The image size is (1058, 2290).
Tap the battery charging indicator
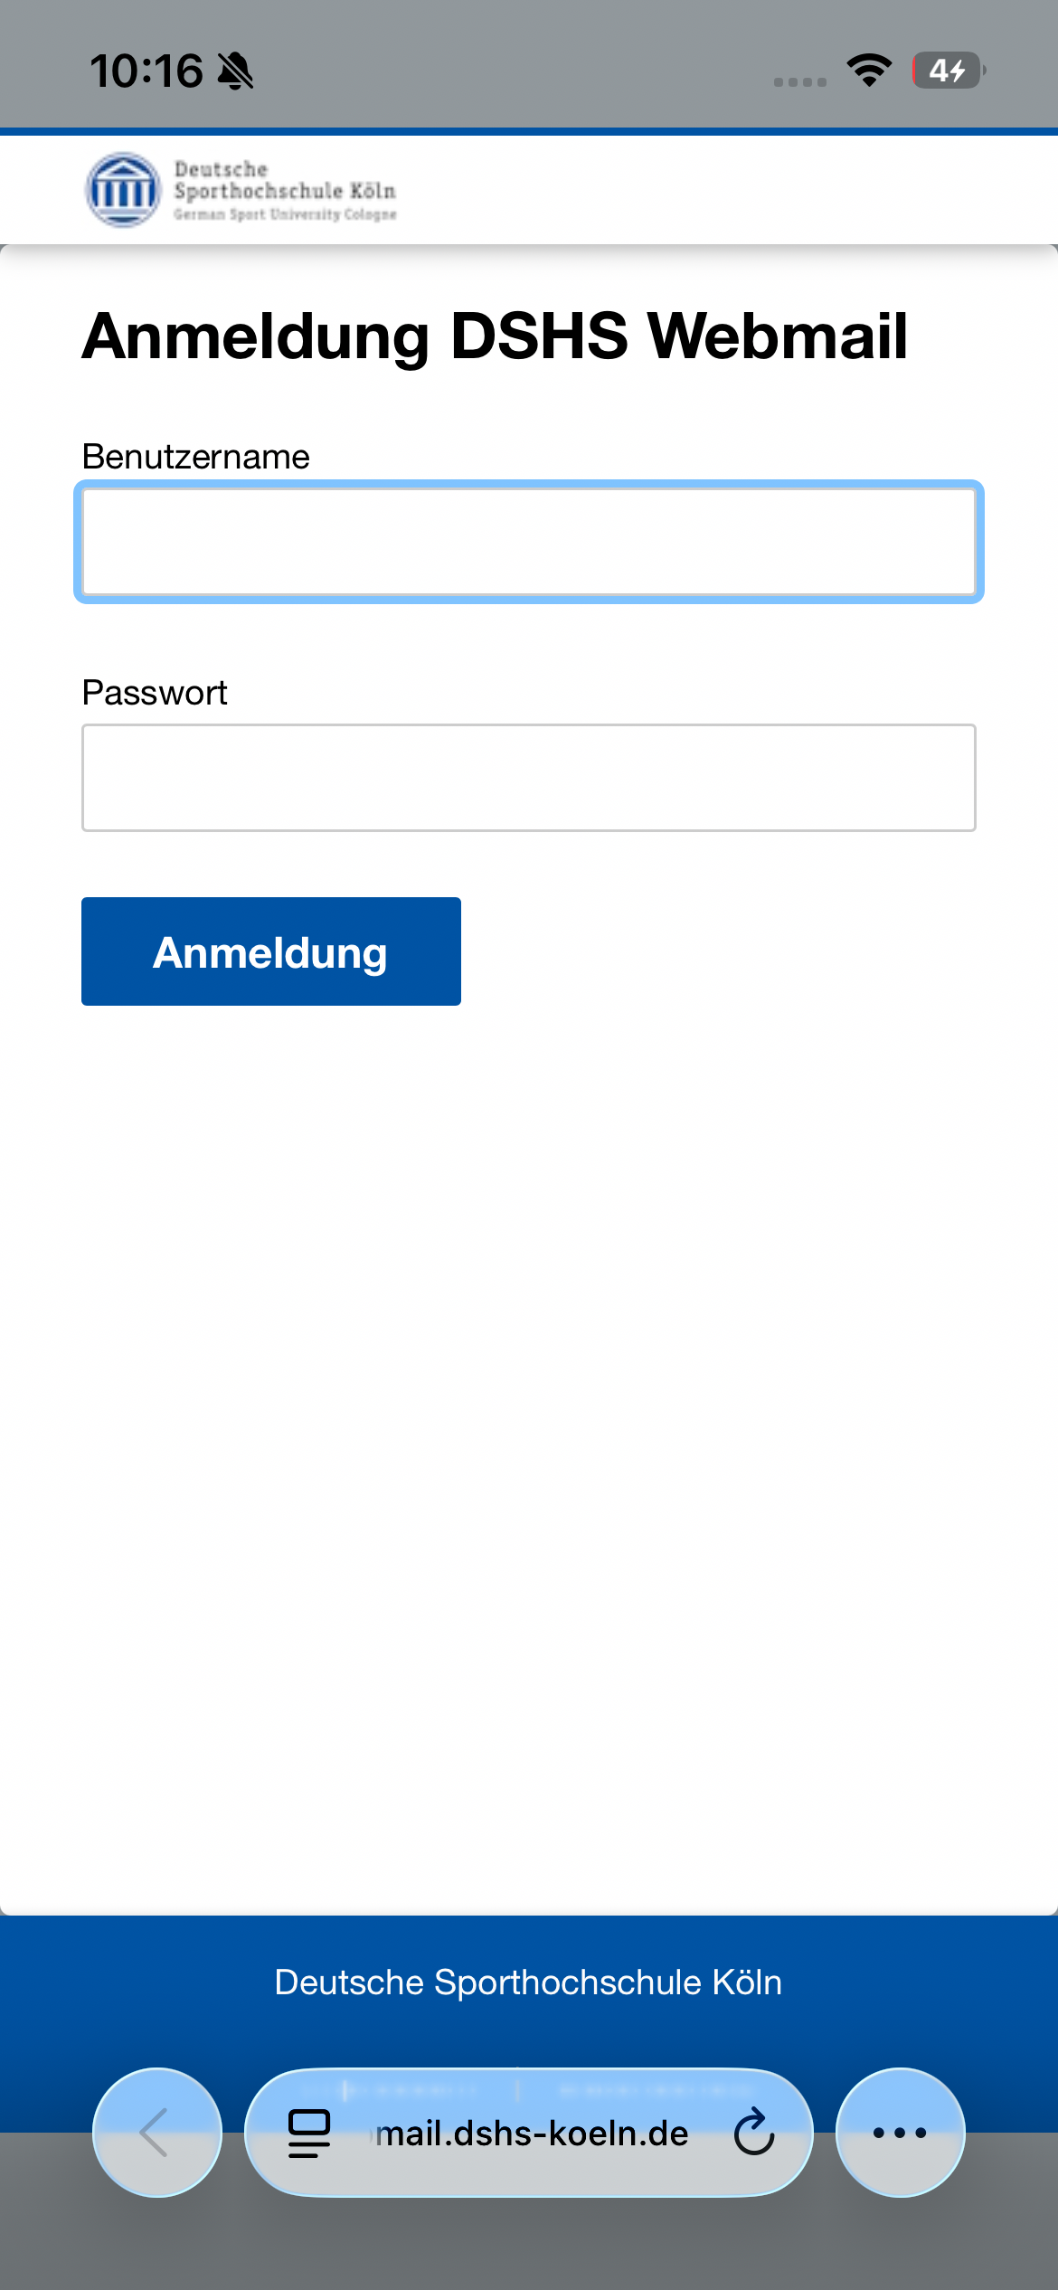(948, 71)
